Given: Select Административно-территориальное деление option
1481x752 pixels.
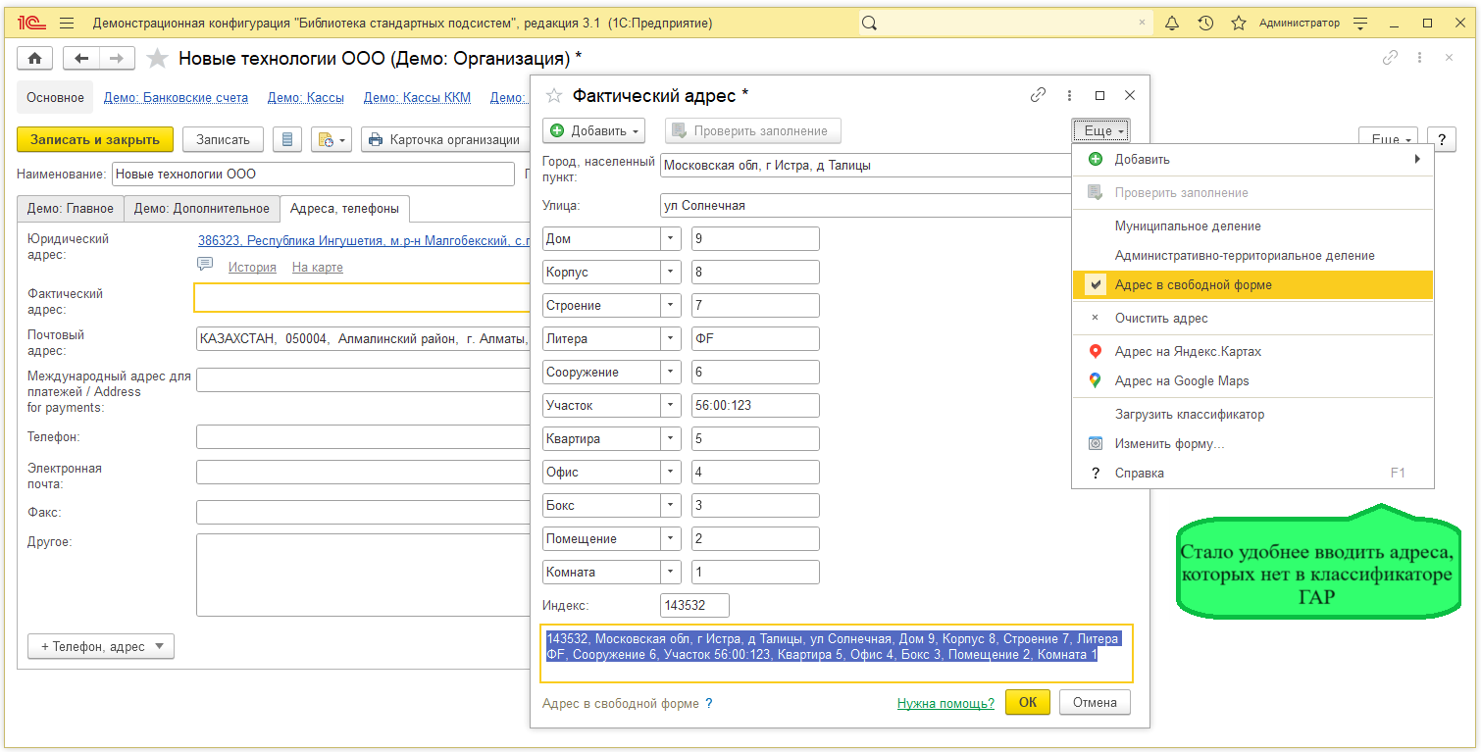Looking at the screenshot, I should 1244,255.
